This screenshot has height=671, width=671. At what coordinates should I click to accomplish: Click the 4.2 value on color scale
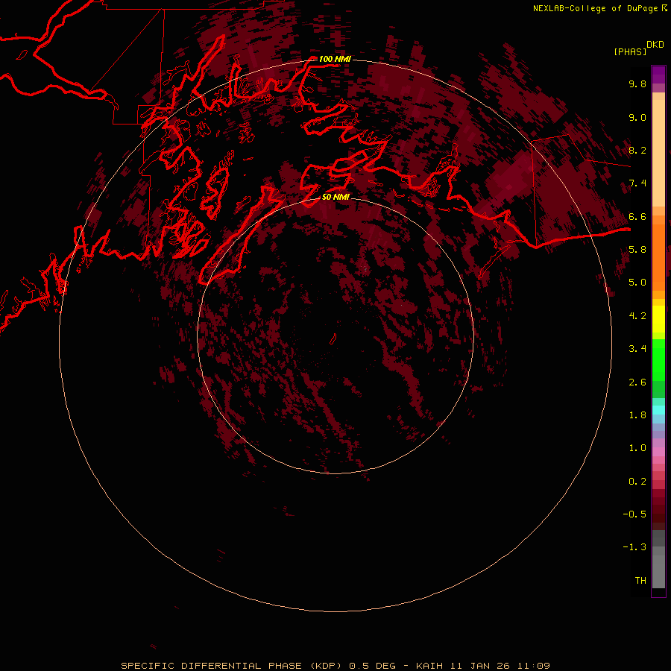click(x=637, y=316)
